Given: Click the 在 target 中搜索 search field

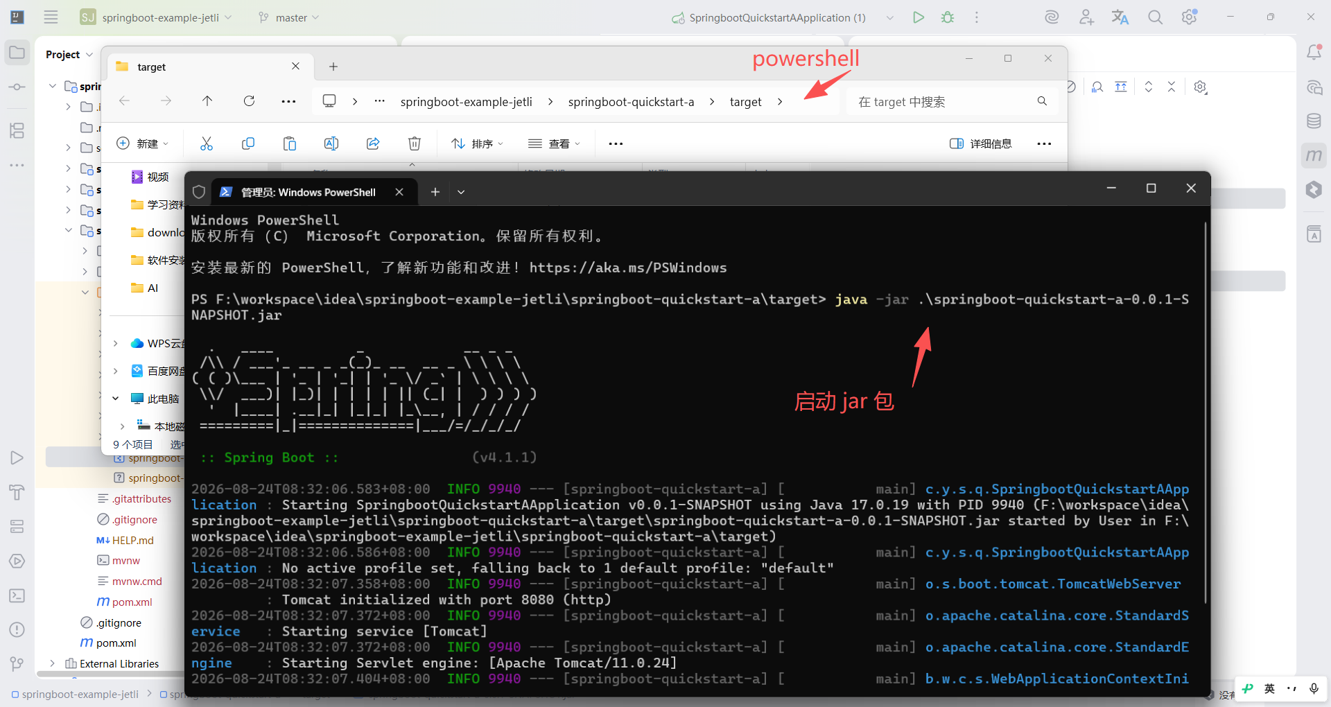Looking at the screenshot, I should pyautogui.click(x=952, y=102).
